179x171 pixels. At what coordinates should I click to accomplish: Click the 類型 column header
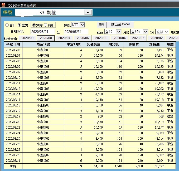pos(170,44)
